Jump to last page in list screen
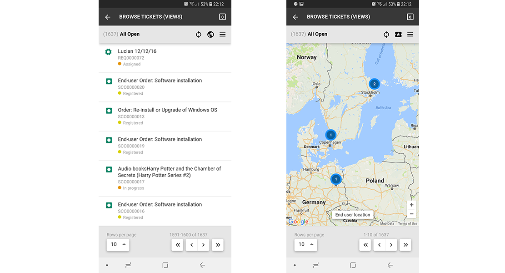The width and height of the screenshot is (505, 273). (x=218, y=245)
